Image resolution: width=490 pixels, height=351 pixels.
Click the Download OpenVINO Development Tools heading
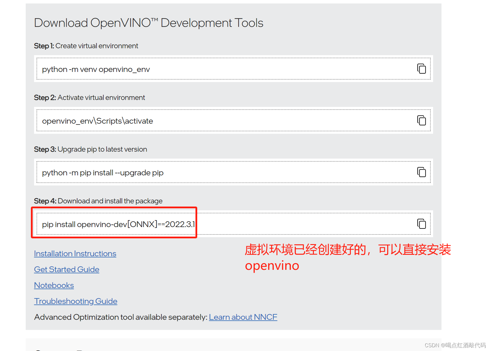pos(149,23)
